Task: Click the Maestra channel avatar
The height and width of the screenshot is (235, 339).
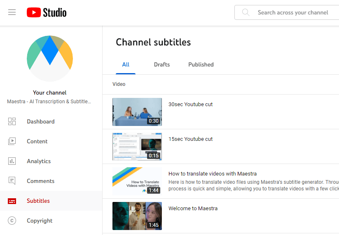Action: (x=50, y=59)
